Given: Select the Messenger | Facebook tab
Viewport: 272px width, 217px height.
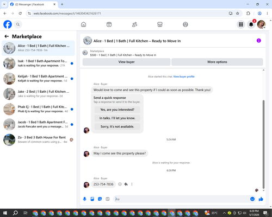Looking at the screenshot, I should (33, 4).
